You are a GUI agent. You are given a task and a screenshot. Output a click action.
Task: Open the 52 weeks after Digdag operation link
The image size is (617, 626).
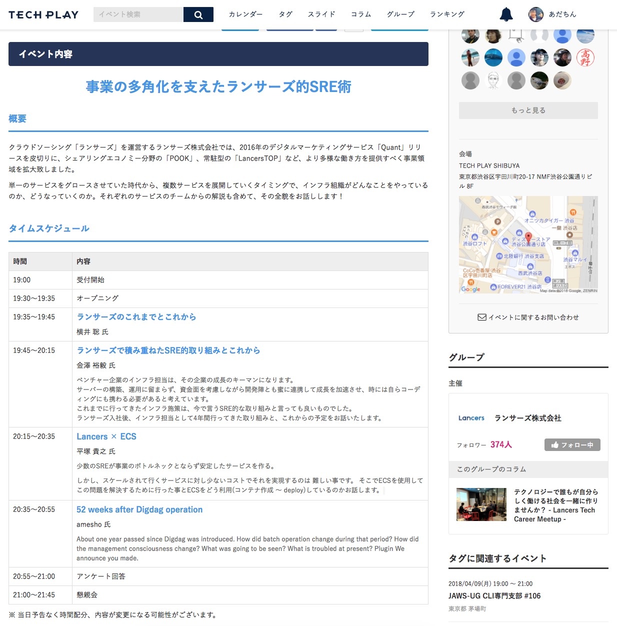tap(139, 509)
